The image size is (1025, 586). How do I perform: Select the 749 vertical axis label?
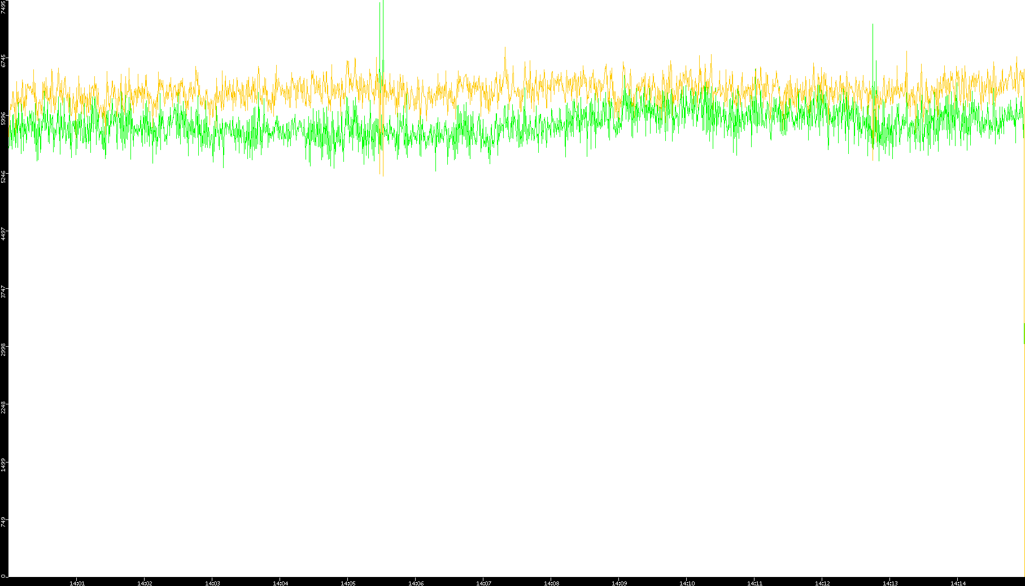(4, 522)
